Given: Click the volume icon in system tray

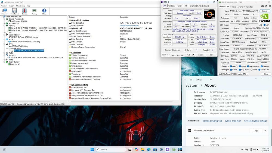Looking at the screenshot, I should [255, 149].
